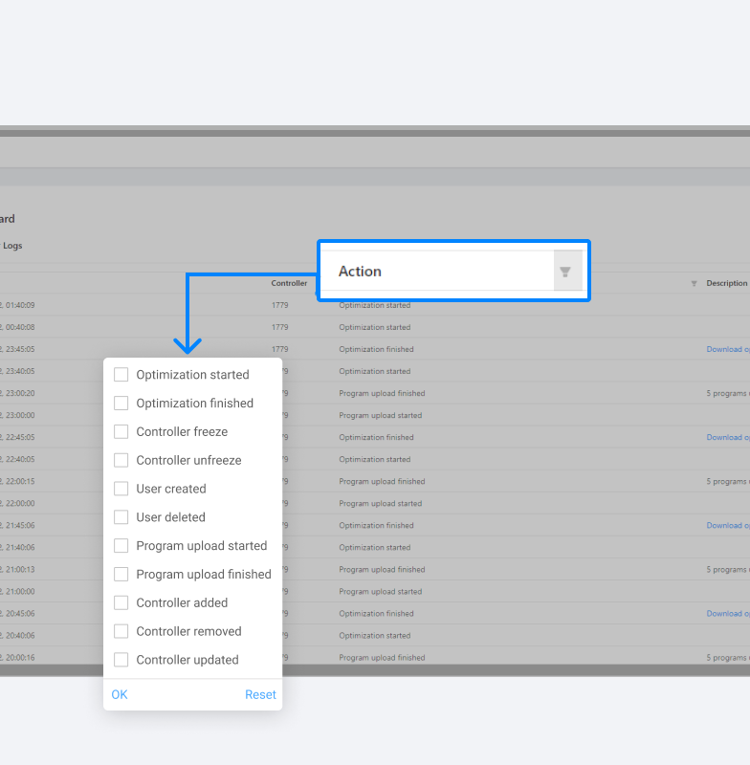Image resolution: width=750 pixels, height=765 pixels.
Task: Click 5 programs text in the 21:00:13 row
Action: click(x=728, y=569)
